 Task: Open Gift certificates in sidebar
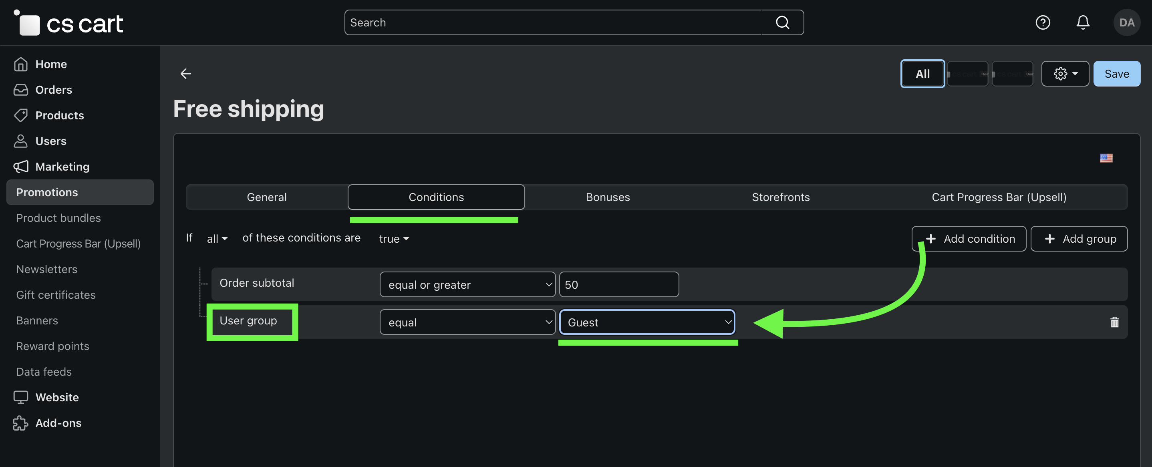click(x=56, y=295)
